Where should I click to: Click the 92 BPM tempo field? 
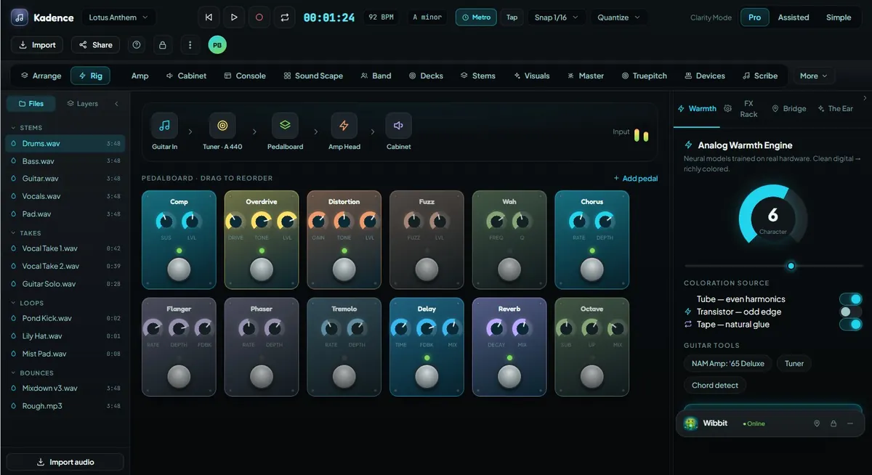click(380, 17)
